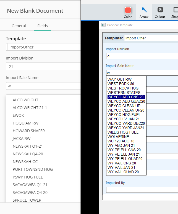Open the Fields tab

tap(43, 26)
